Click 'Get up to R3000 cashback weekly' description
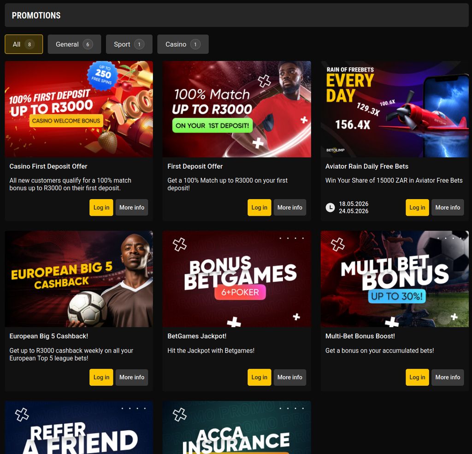 [71, 354]
